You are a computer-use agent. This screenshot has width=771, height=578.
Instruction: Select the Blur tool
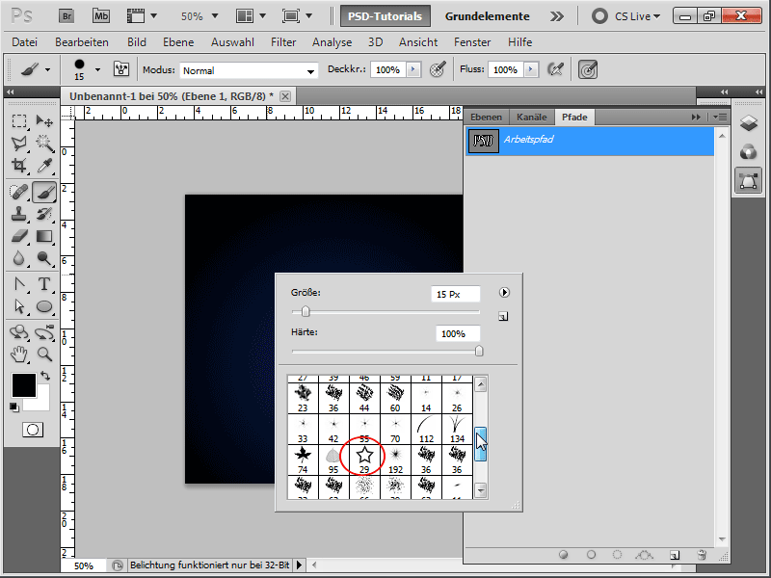[x=19, y=258]
